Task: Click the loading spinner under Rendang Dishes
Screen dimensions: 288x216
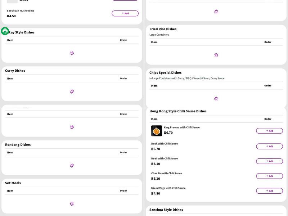Action: click(x=72, y=166)
